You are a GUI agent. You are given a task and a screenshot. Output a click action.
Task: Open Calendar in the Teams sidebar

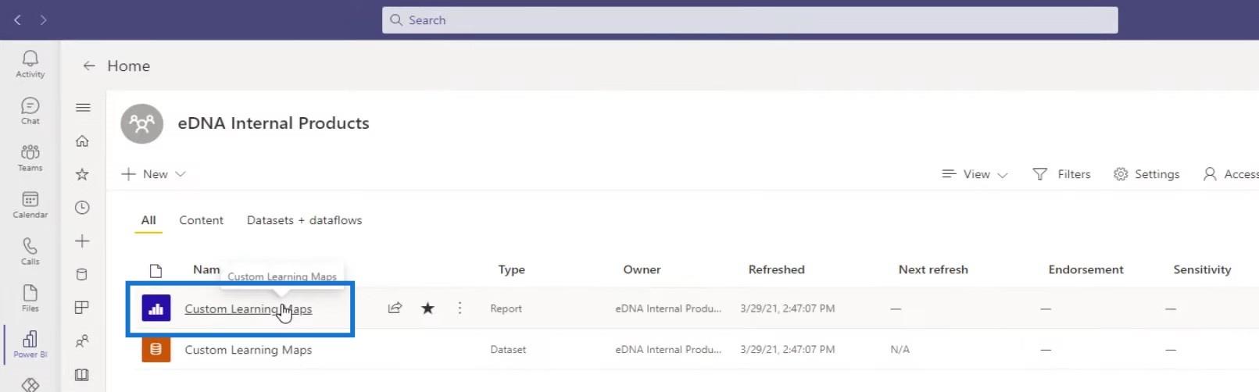coord(30,205)
